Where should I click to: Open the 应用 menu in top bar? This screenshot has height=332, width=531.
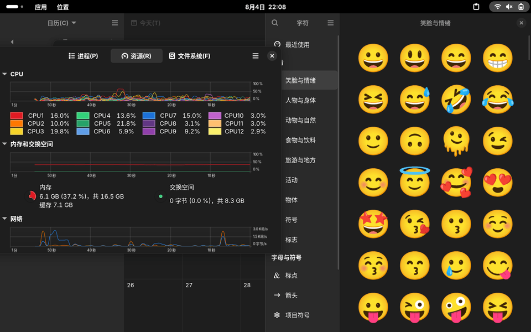pyautogui.click(x=40, y=7)
